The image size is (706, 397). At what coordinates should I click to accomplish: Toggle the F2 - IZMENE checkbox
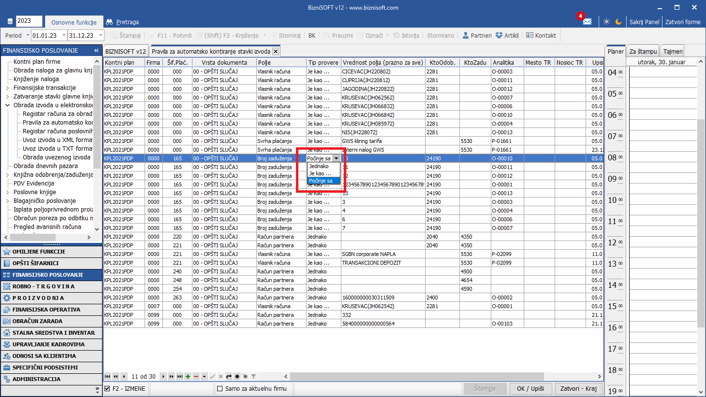[x=107, y=388]
